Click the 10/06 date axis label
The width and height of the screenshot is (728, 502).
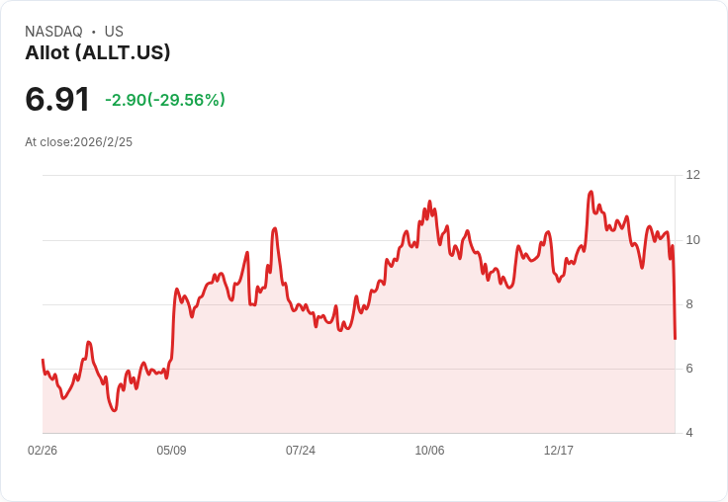[x=429, y=451]
